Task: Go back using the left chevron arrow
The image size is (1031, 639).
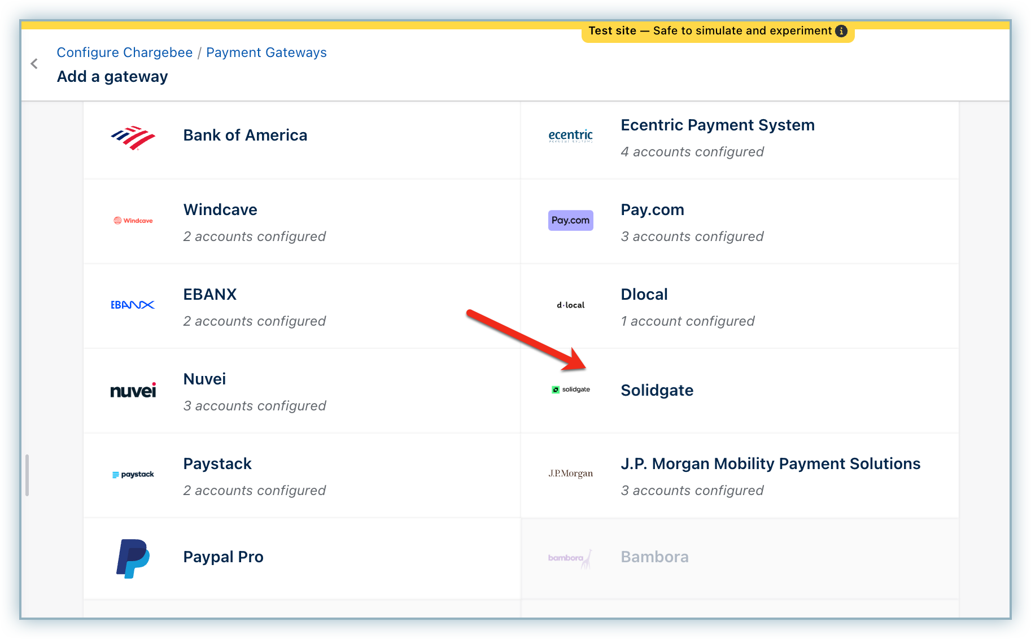Action: tap(34, 64)
